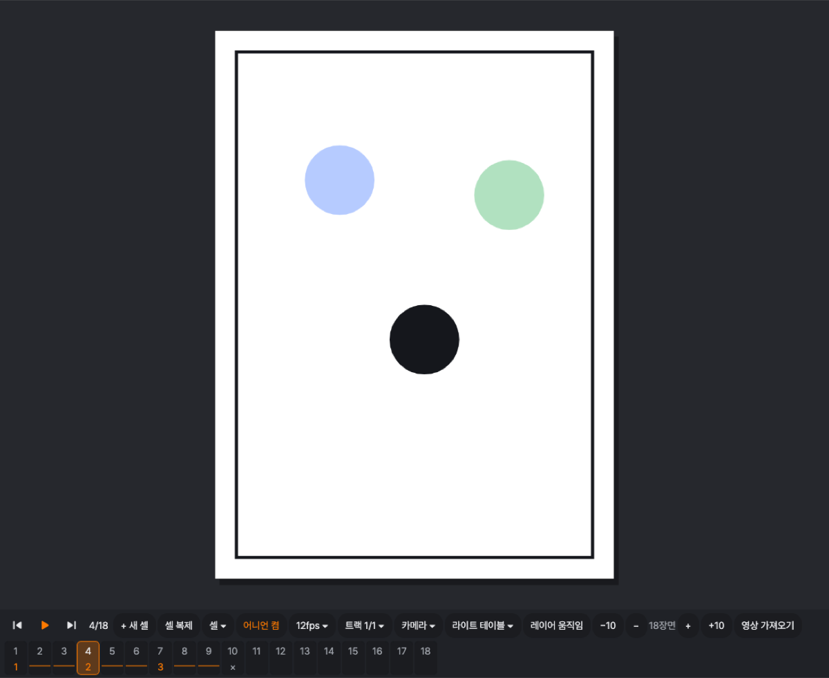Play the animation
829x678 pixels.
[x=45, y=626]
